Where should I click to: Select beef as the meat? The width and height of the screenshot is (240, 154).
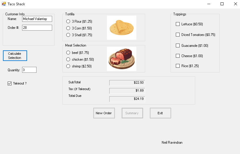[68, 53]
